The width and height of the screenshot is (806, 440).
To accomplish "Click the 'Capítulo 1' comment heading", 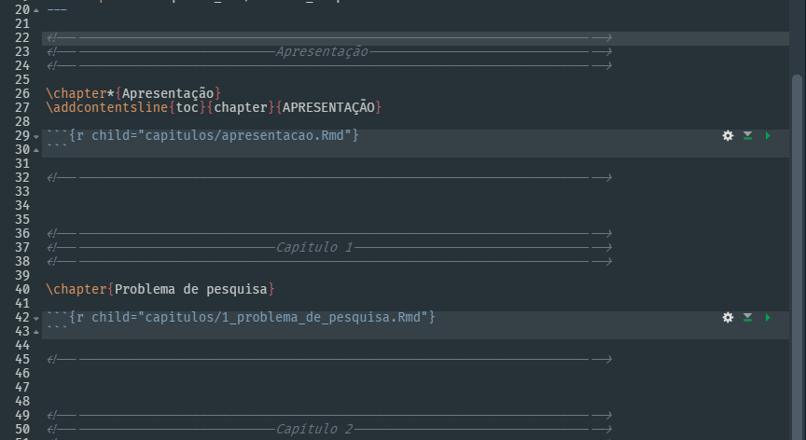I will point(314,247).
